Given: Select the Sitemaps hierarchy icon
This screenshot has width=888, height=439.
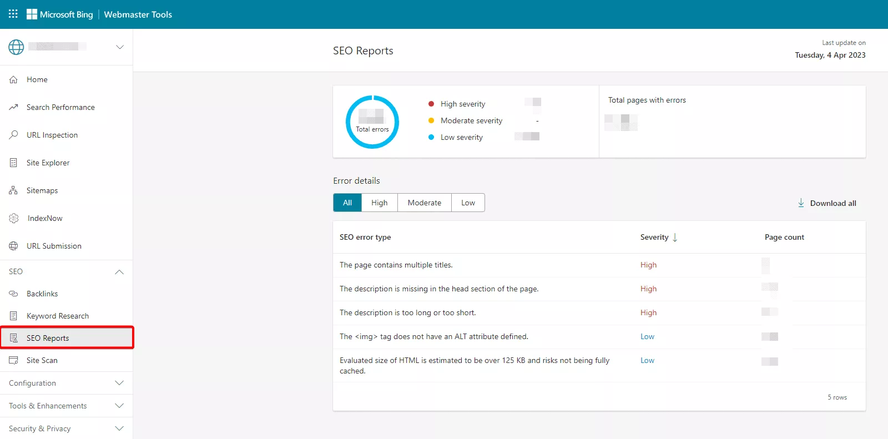Looking at the screenshot, I should (14, 190).
